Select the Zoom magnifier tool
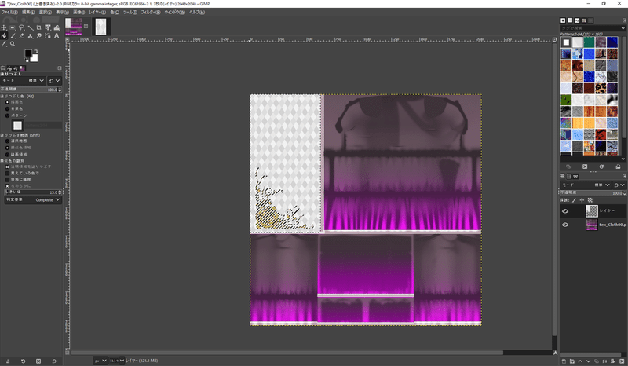Viewport: 628px width, 366px height. [x=13, y=44]
